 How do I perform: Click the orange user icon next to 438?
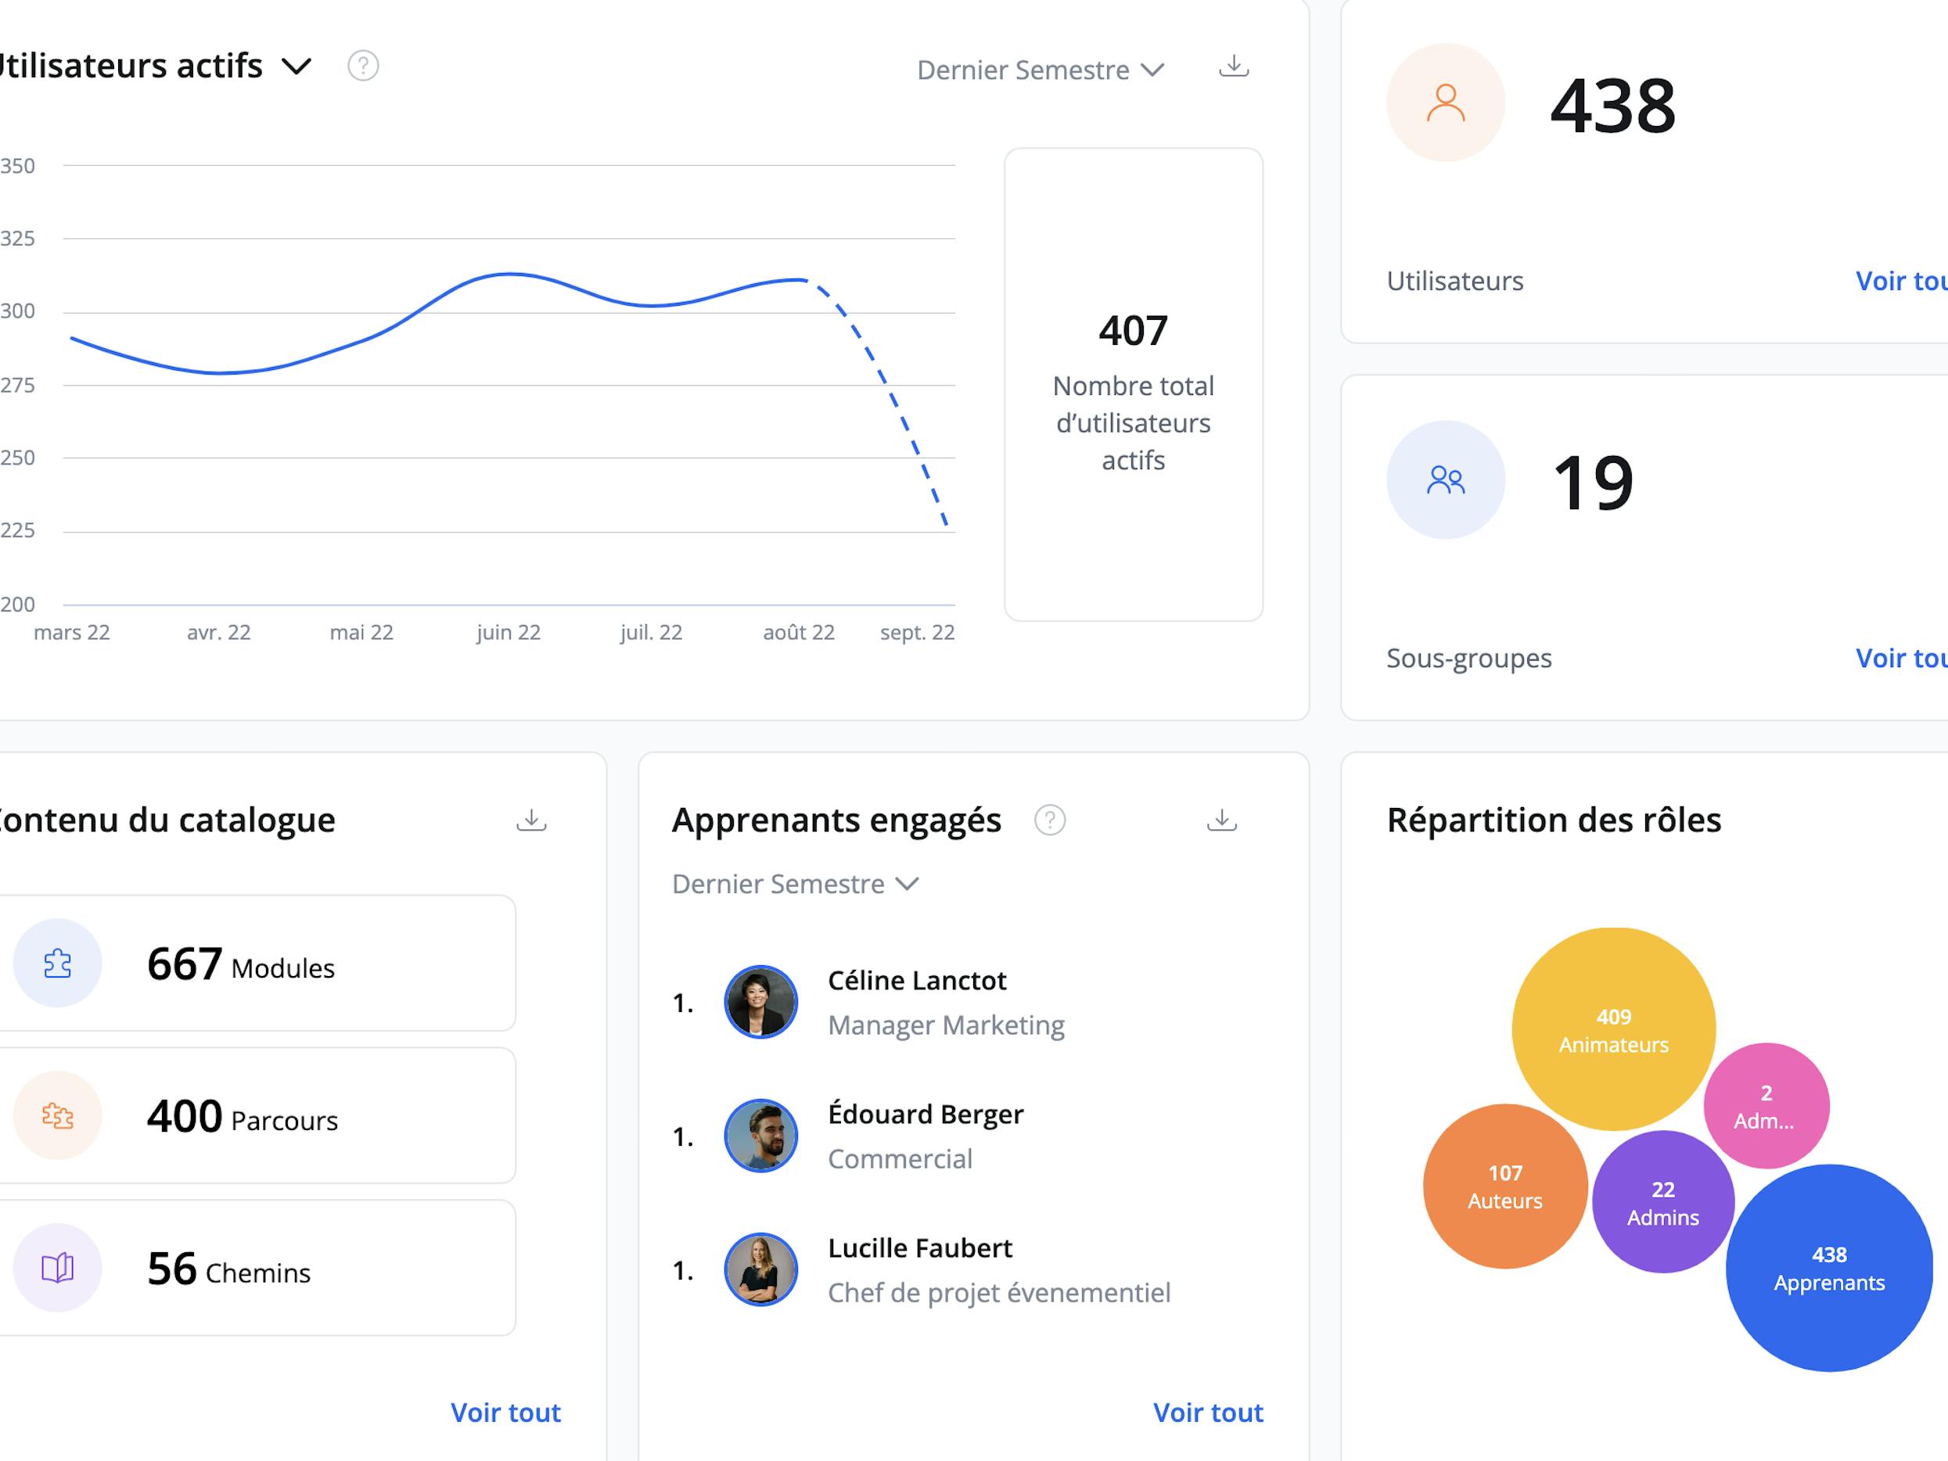coord(1445,103)
